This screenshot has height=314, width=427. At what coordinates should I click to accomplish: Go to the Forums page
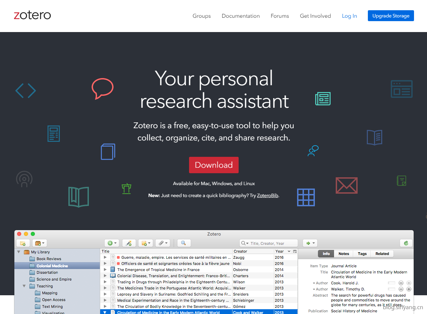click(280, 16)
